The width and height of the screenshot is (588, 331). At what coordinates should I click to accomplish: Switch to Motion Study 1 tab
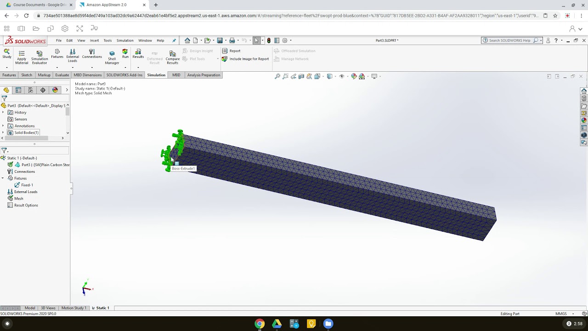(73, 308)
